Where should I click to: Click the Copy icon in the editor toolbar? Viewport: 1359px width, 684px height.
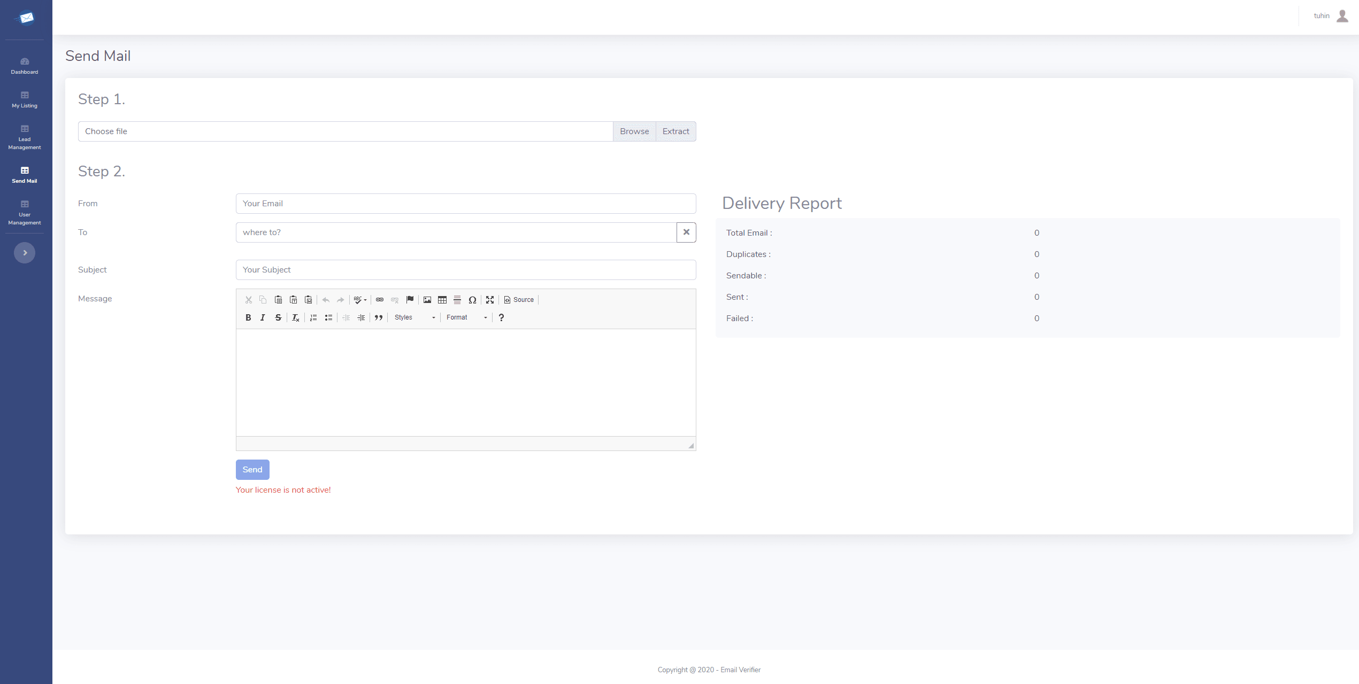(x=263, y=300)
